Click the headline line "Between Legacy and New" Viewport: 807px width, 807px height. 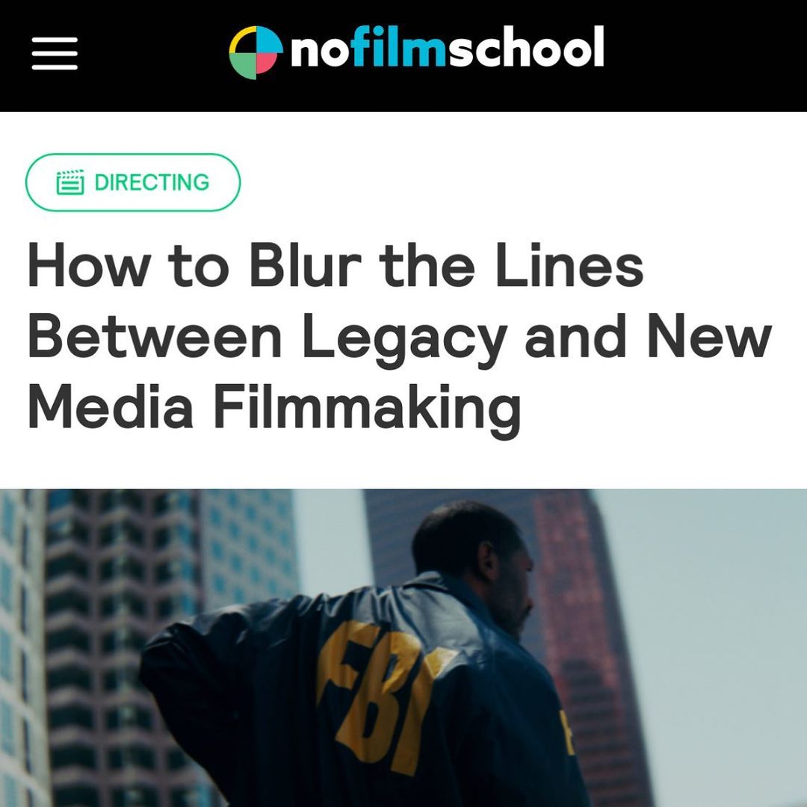[400, 338]
